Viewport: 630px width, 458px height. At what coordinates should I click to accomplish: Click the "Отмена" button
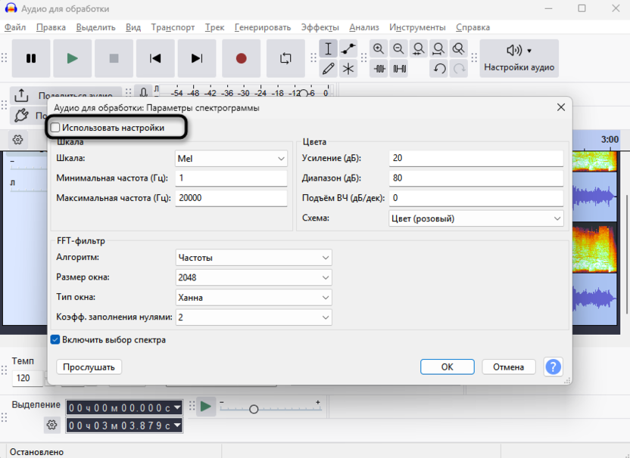tap(508, 367)
